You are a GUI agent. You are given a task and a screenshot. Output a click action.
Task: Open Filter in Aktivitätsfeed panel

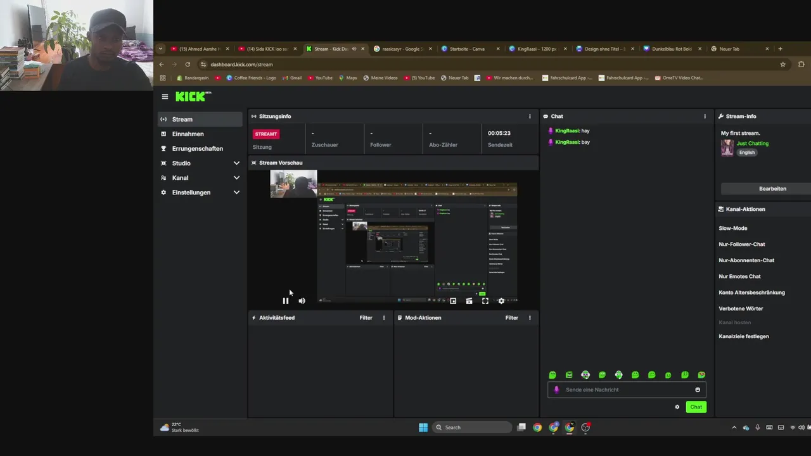(x=366, y=318)
